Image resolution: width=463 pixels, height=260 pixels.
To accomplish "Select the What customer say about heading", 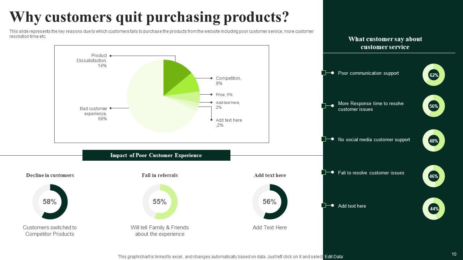I will coord(385,43).
